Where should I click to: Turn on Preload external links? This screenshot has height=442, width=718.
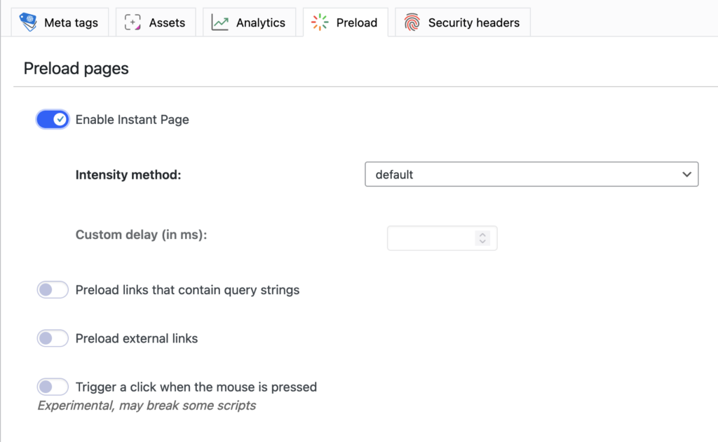[x=53, y=338]
